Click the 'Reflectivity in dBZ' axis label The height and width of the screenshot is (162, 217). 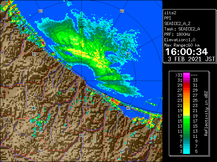point(206,113)
